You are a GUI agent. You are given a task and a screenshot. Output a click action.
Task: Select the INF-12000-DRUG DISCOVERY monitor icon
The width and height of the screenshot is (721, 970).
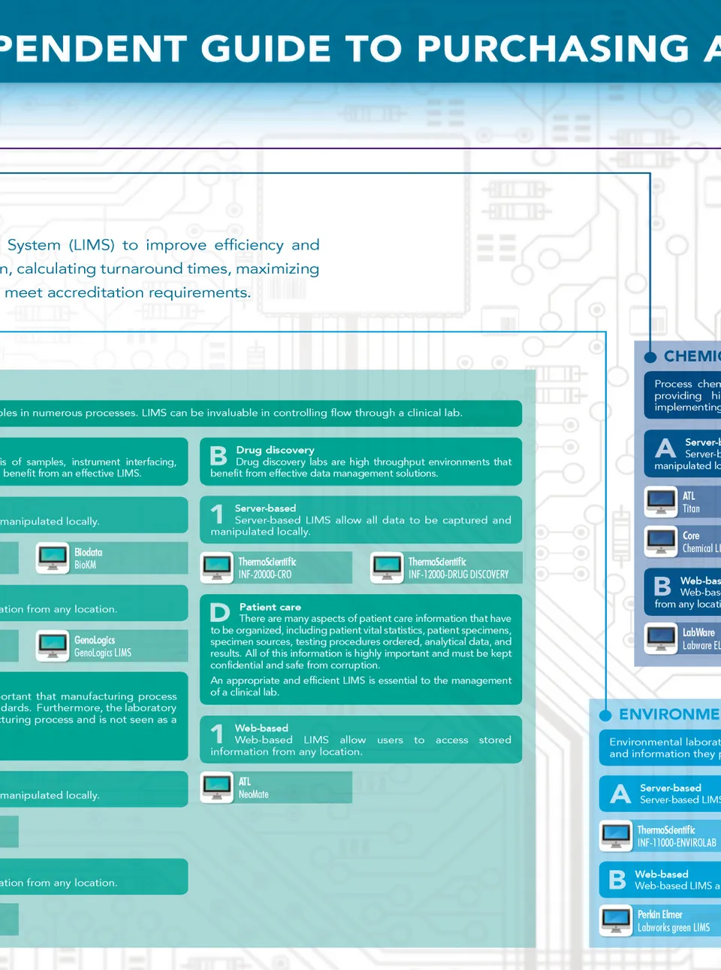(x=388, y=568)
